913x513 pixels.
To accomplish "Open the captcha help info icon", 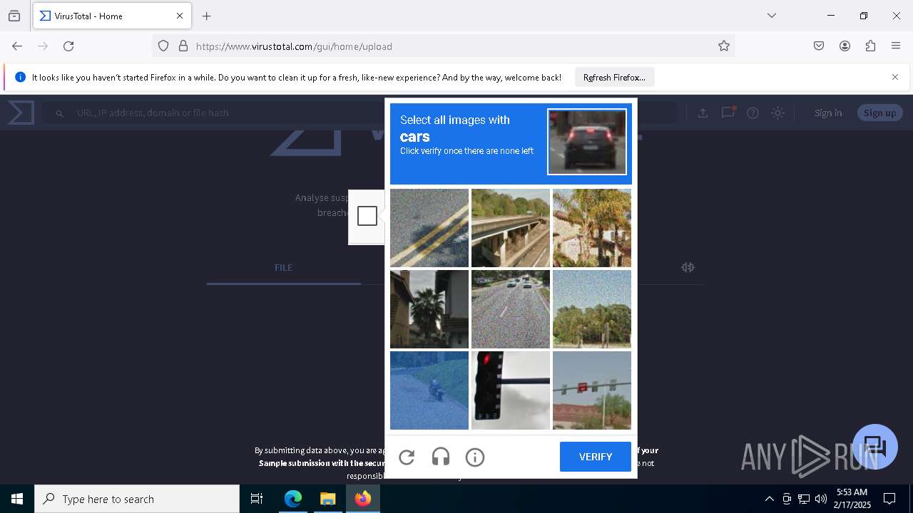I will click(475, 457).
